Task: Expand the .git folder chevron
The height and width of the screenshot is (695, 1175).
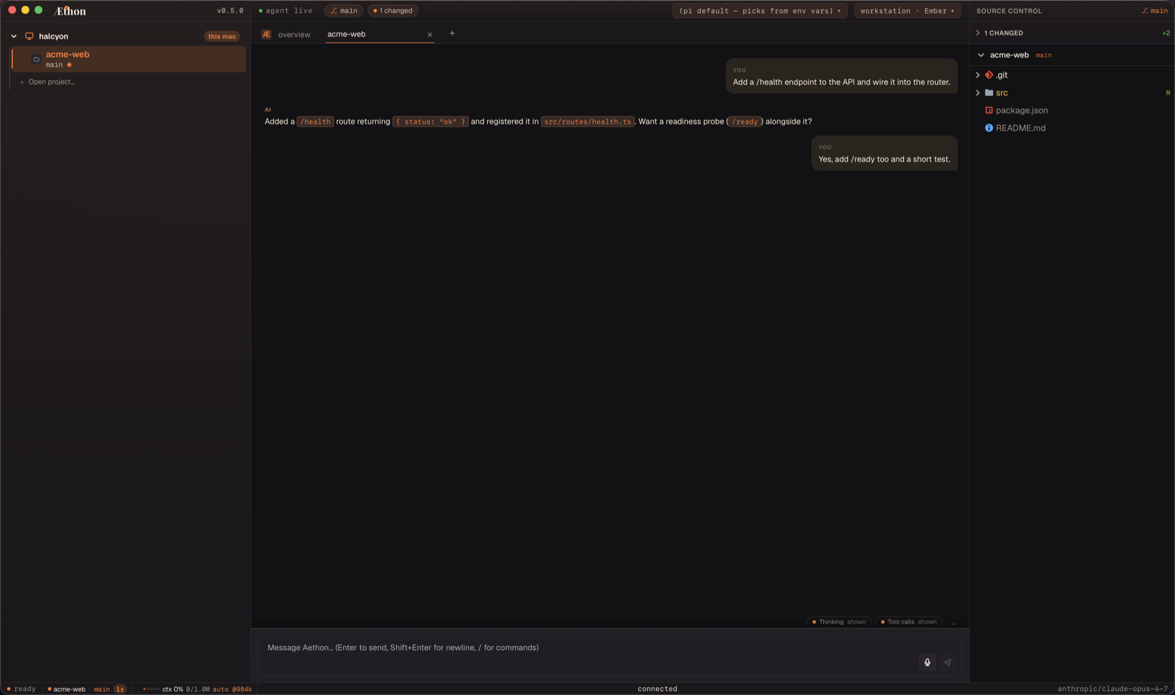Action: coord(977,75)
